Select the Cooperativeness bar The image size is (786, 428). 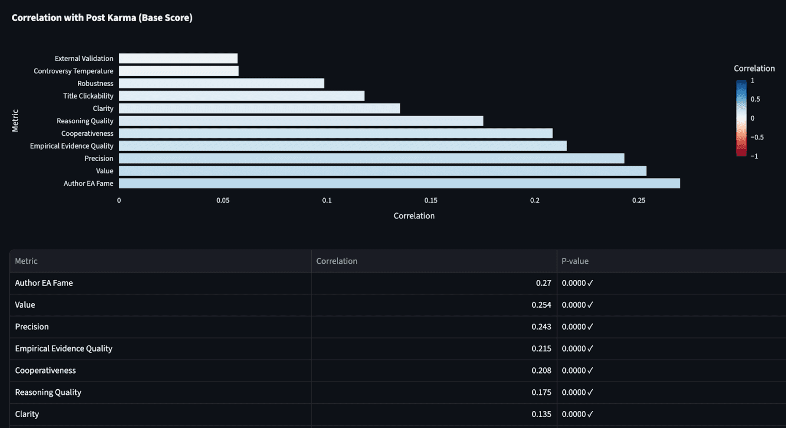pos(336,133)
